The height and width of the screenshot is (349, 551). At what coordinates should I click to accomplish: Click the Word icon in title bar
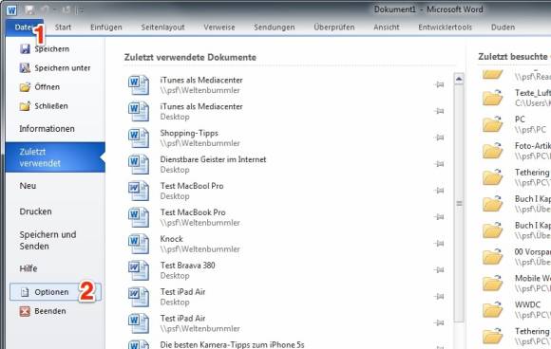11,10
